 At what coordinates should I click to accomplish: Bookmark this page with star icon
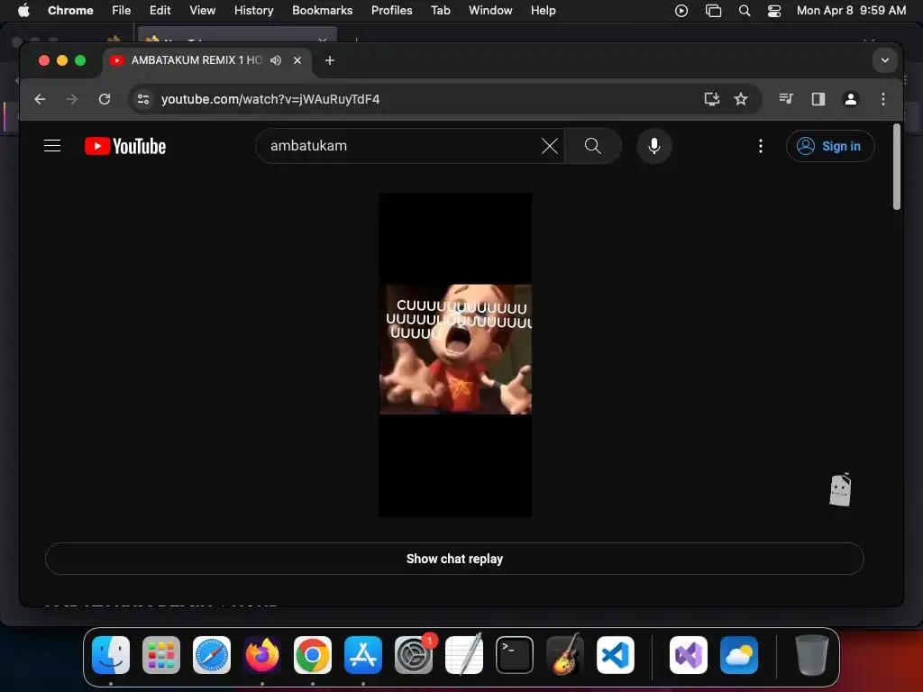coord(741,99)
